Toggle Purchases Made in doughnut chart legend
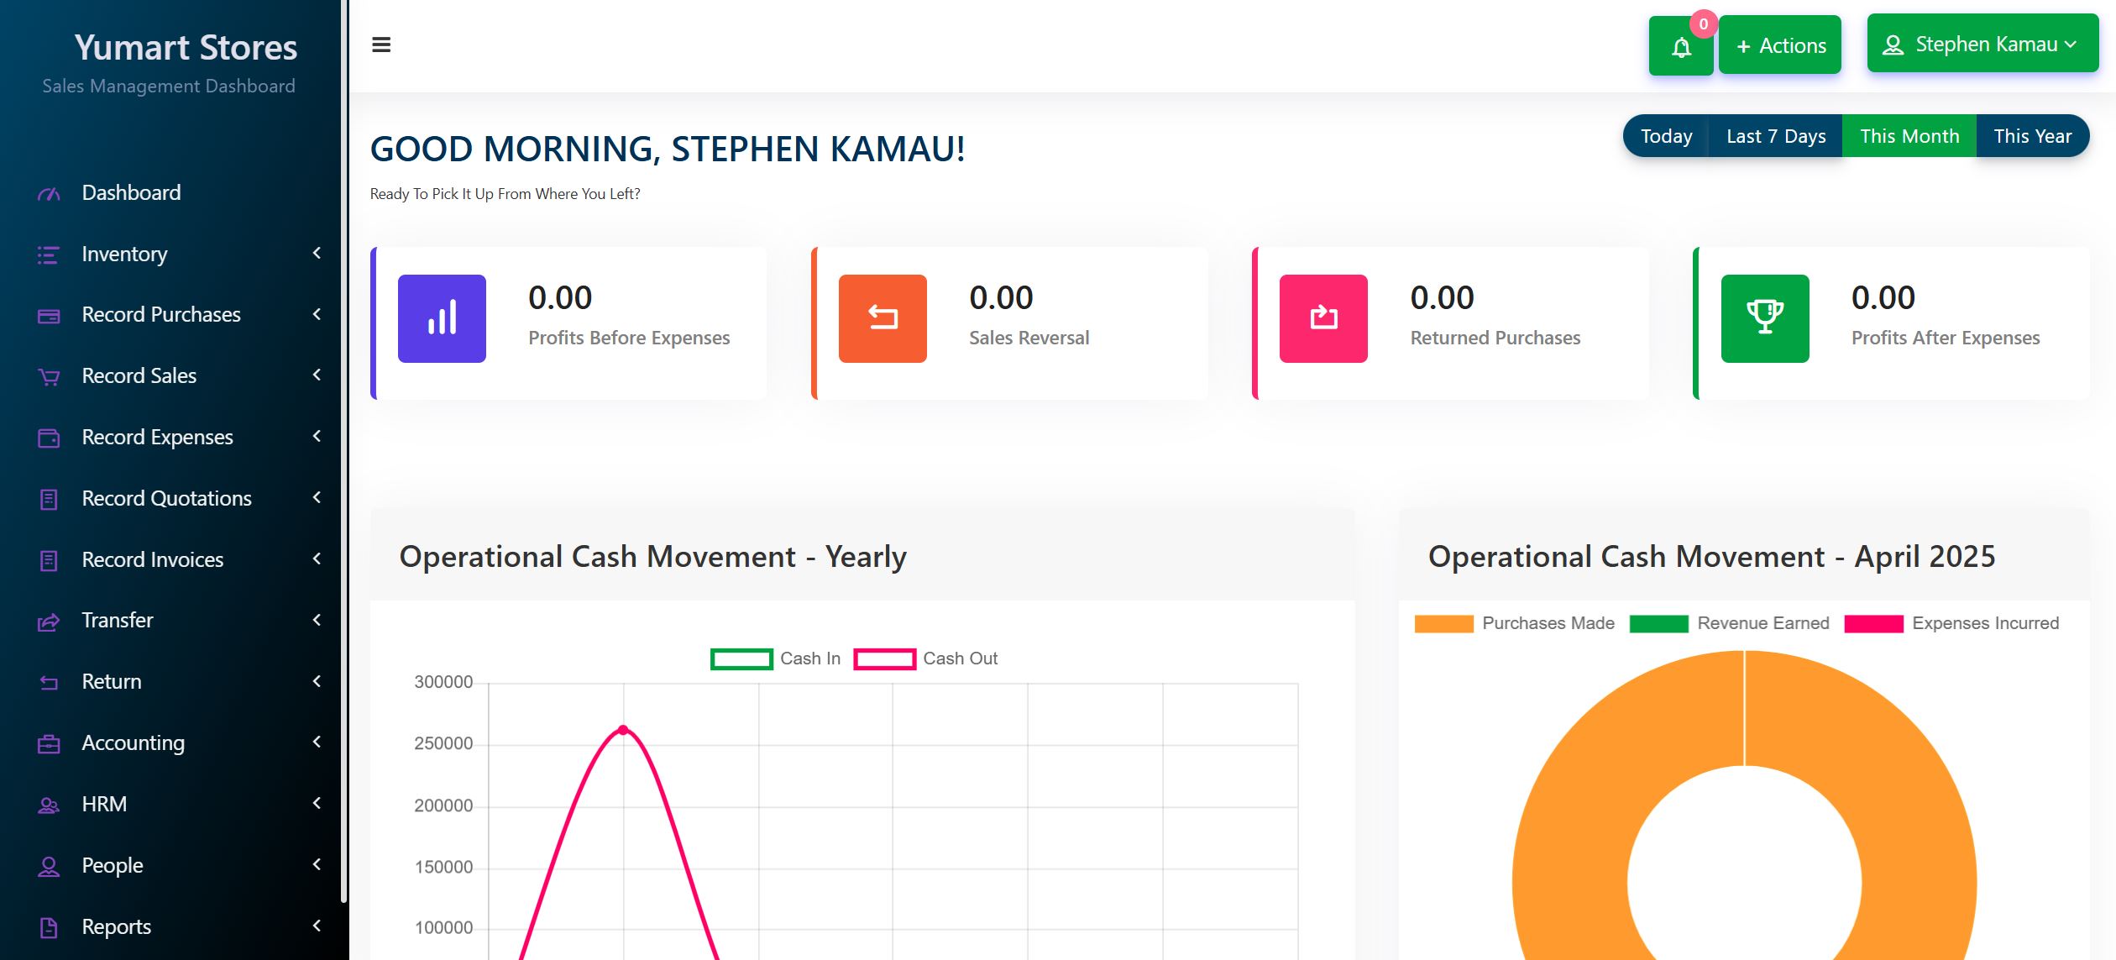 1514,623
